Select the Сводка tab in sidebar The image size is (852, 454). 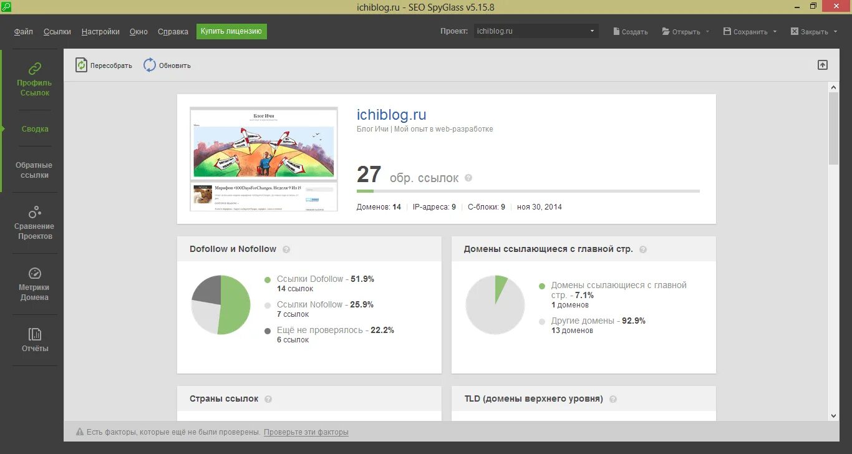click(35, 129)
